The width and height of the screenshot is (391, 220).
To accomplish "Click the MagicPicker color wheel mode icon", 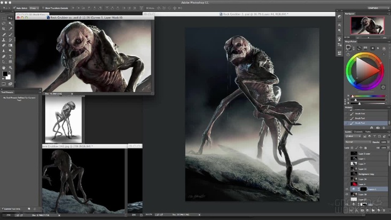I will [x=359, y=48].
